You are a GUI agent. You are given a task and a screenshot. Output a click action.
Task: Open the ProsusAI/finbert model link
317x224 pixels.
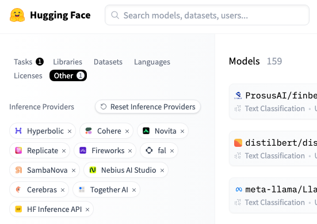point(281,96)
